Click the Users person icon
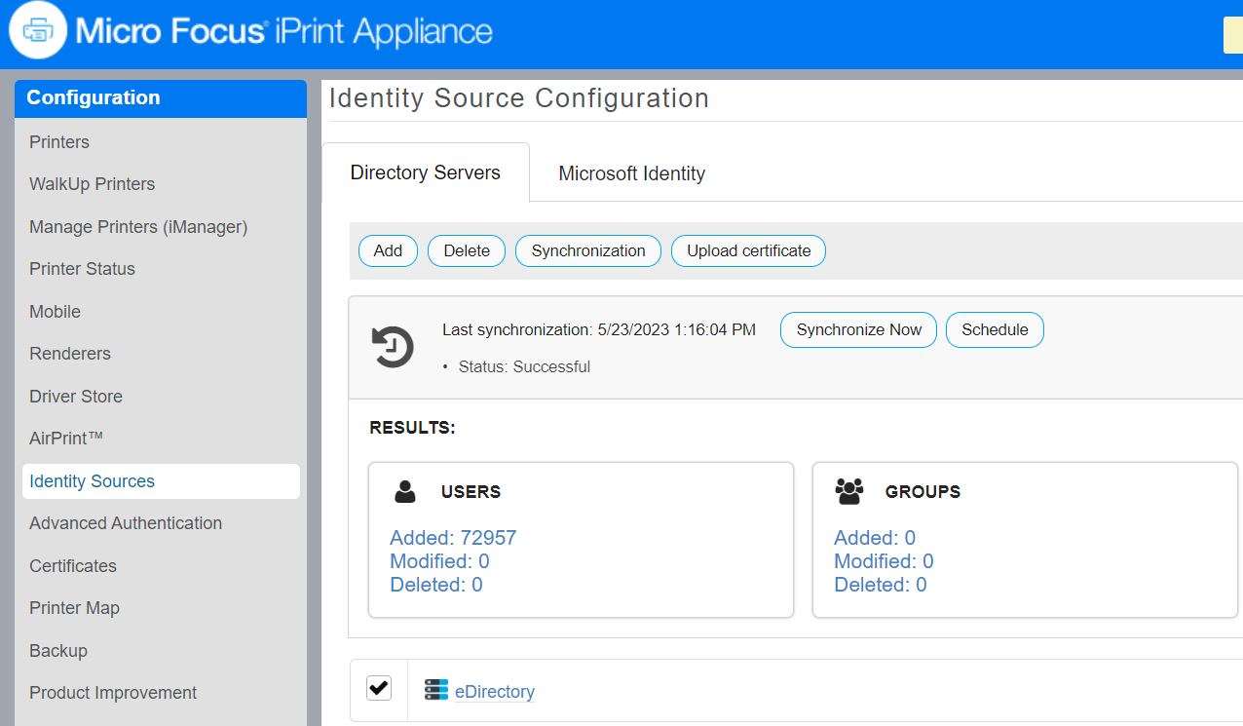Screen dimensions: 1243x726 [405, 491]
